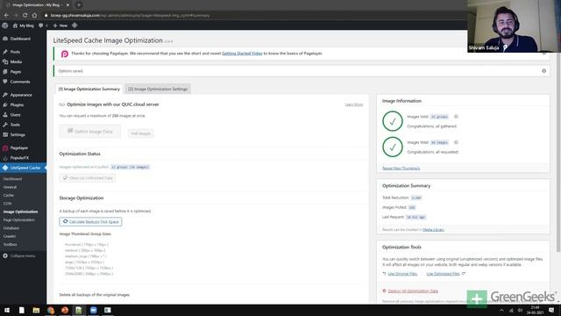This screenshot has height=316, width=561.
Task: Click the LiteSpeed diamond icon in the admin bar
Action: tap(75, 25)
